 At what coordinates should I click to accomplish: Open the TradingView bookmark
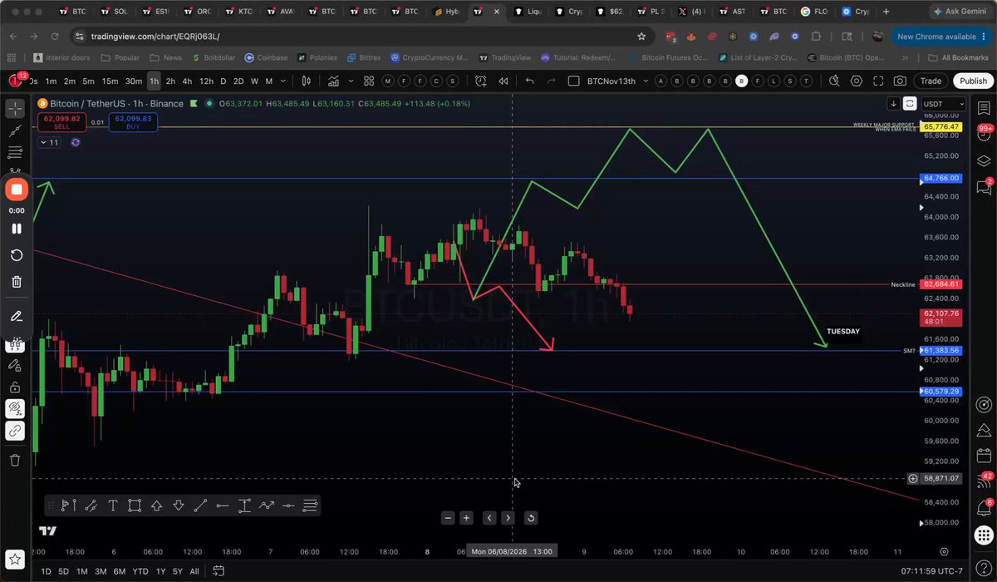pyautogui.click(x=504, y=57)
